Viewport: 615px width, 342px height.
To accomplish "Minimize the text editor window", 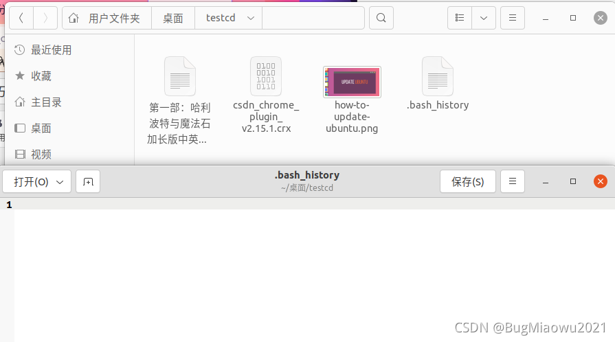I will tap(546, 181).
